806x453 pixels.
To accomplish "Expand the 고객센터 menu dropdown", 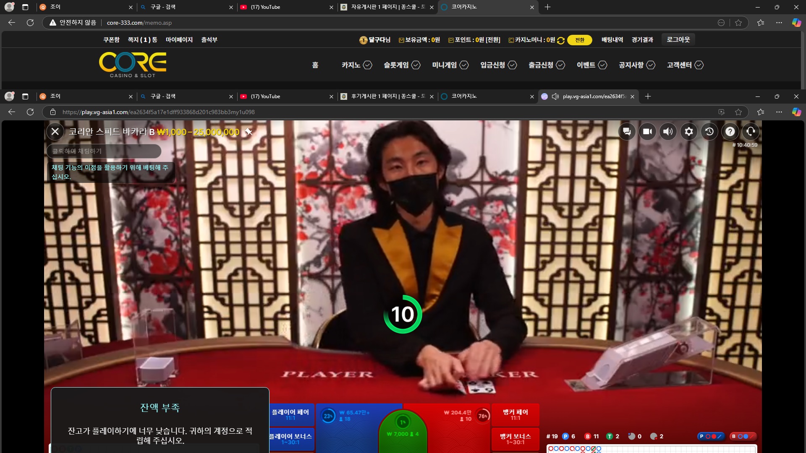I will (x=685, y=65).
